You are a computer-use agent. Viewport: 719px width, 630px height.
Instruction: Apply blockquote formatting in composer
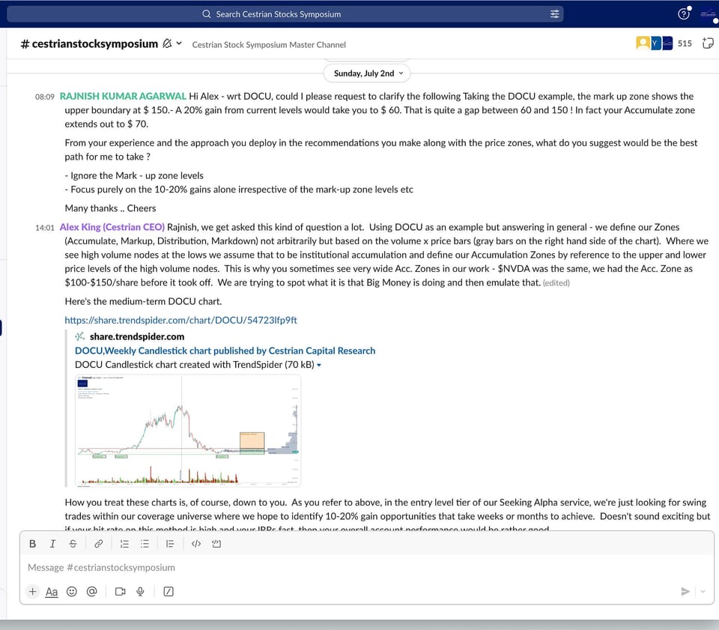point(170,544)
